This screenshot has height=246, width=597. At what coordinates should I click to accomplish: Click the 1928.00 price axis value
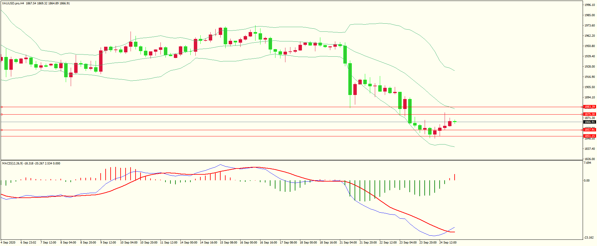pos(590,67)
